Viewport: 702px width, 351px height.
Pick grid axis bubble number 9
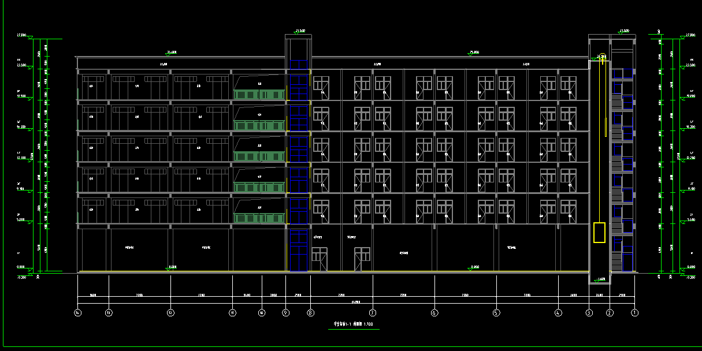pos(285,313)
